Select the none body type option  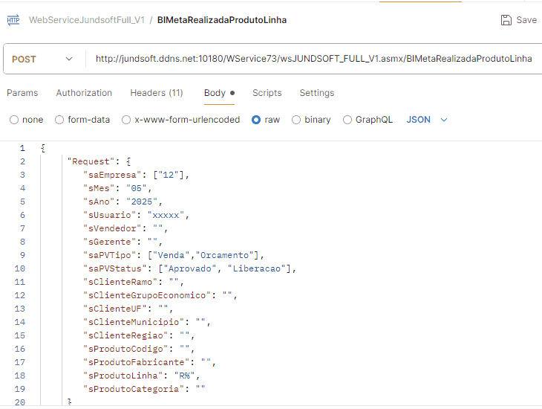pos(14,120)
